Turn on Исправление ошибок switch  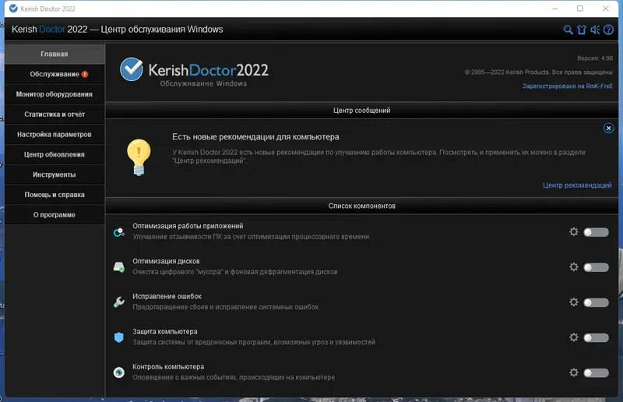click(596, 302)
